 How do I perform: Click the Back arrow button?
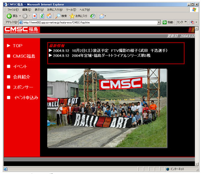pos(9,16)
